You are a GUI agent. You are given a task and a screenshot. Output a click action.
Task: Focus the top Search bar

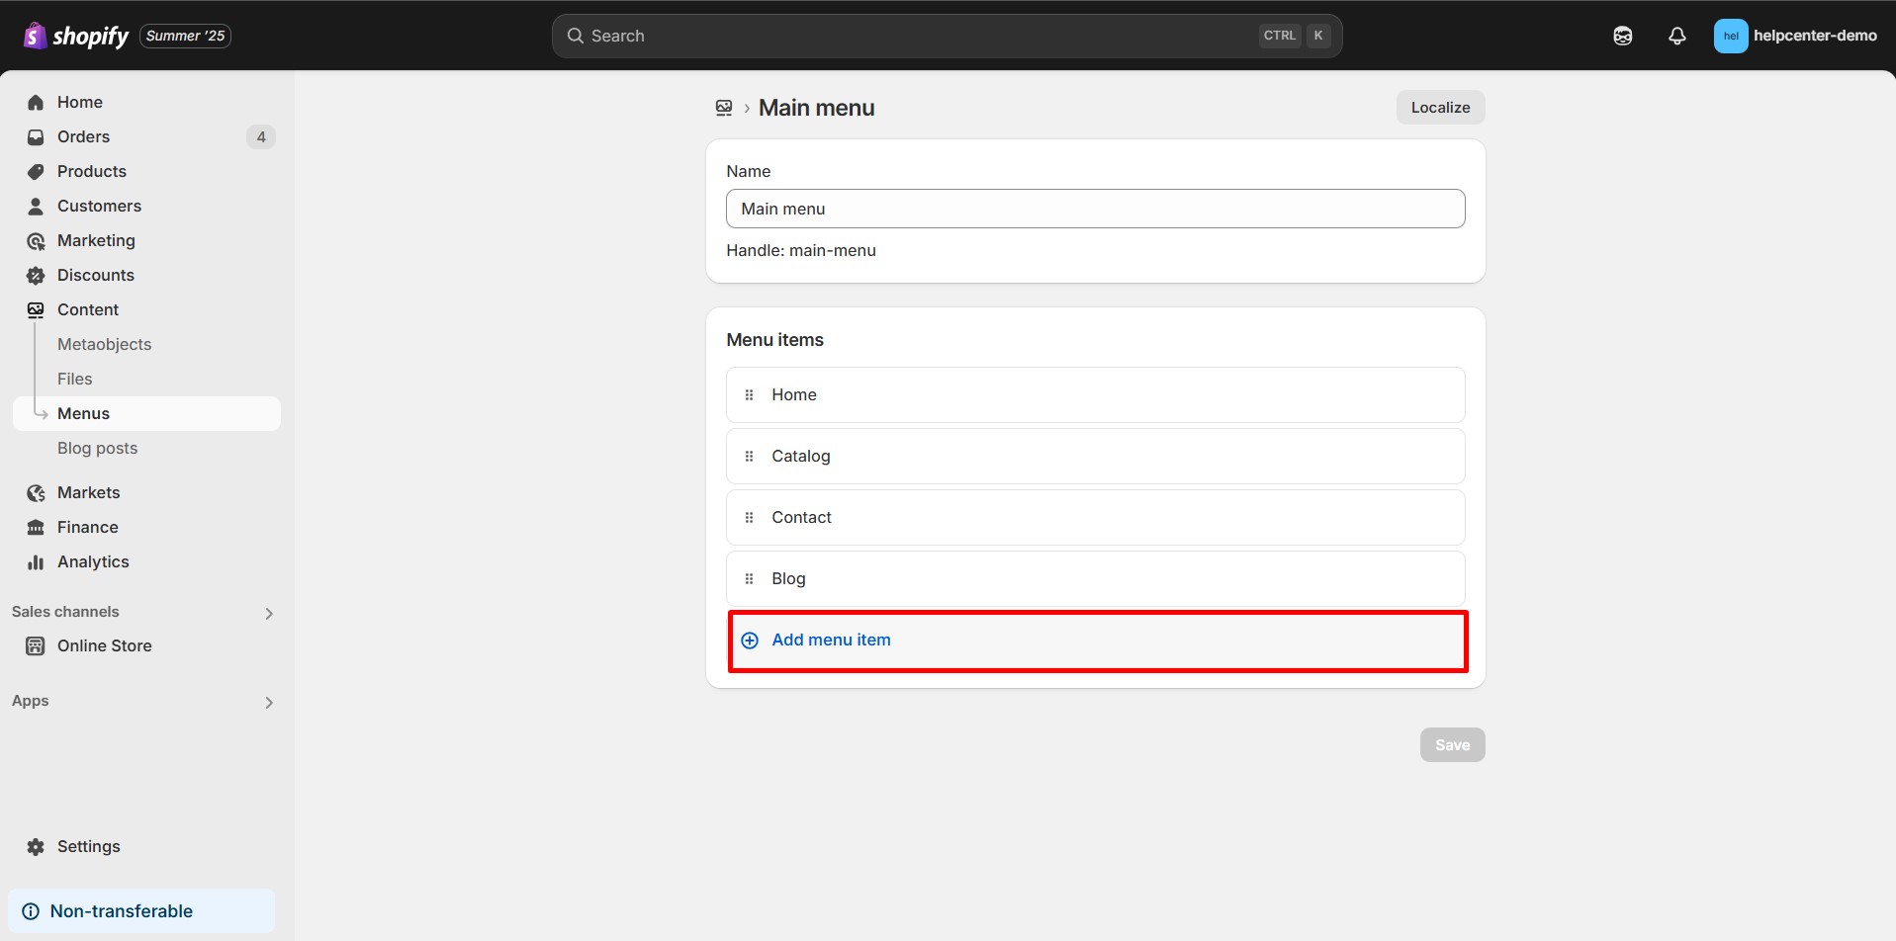point(920,36)
